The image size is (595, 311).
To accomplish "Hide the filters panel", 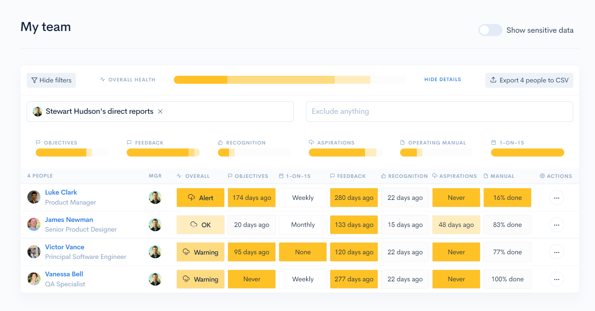I will click(x=51, y=80).
